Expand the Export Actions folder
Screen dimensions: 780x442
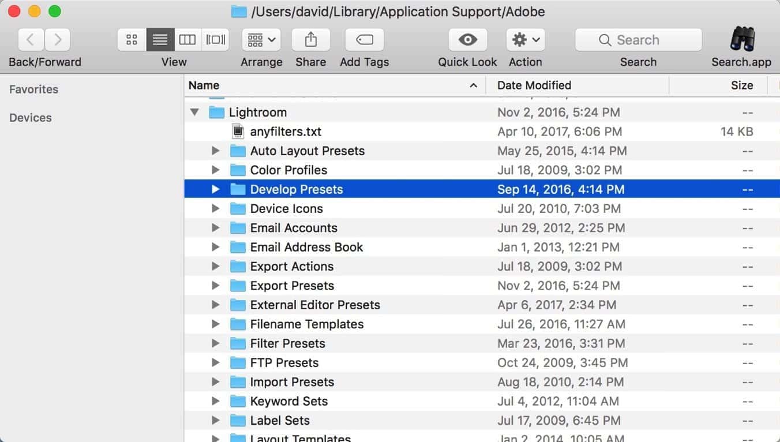[216, 266]
